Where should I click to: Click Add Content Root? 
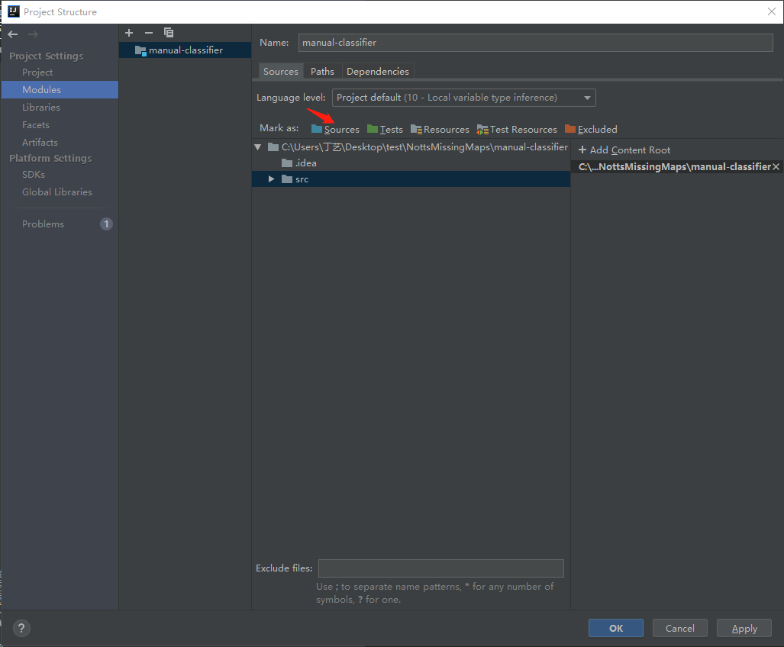click(624, 150)
